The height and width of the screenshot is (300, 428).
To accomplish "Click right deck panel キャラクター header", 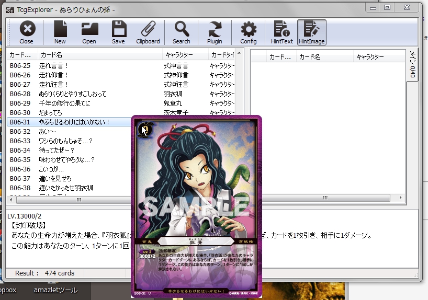I will (379, 57).
